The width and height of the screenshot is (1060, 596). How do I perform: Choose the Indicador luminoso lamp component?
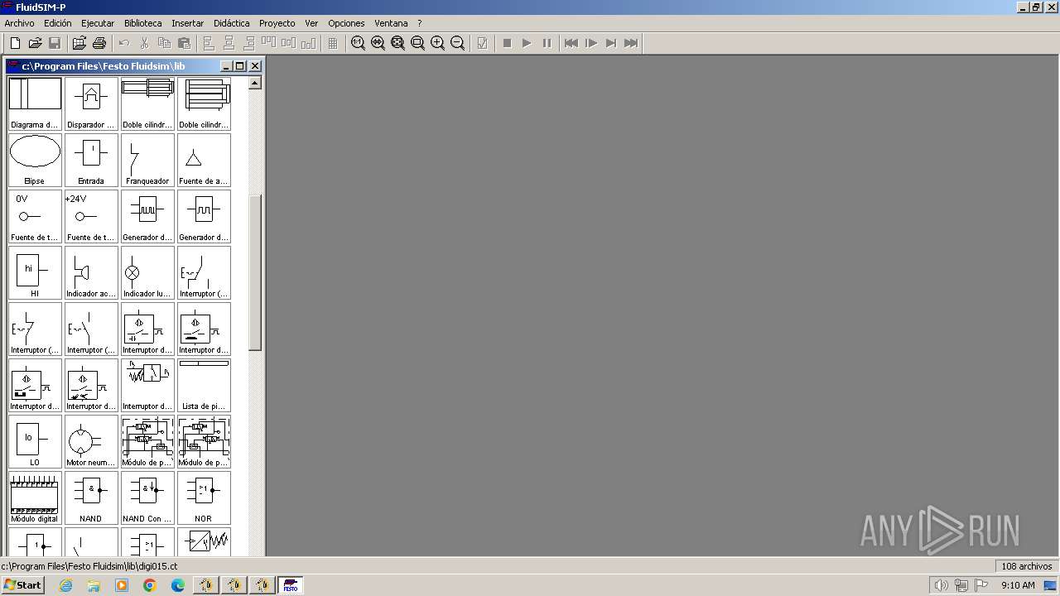point(147,273)
